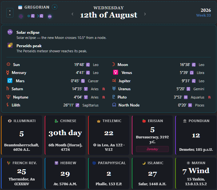Open the Thelemic calendar card

pyautogui.click(x=109, y=135)
